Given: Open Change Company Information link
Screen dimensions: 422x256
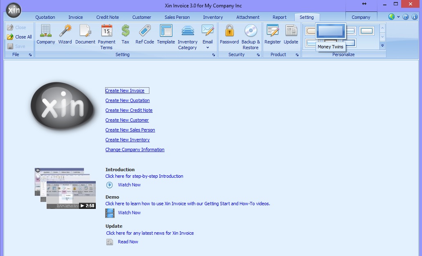Looking at the screenshot, I should pyautogui.click(x=135, y=150).
